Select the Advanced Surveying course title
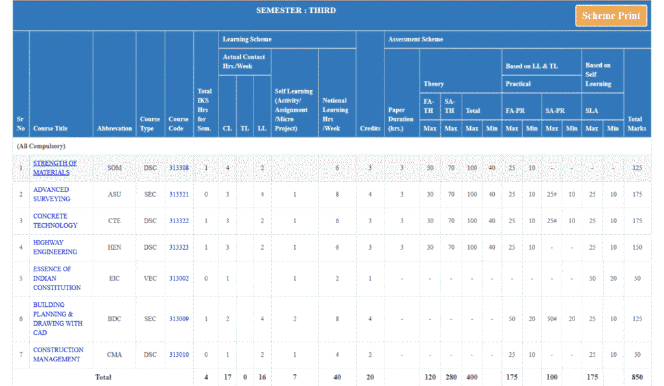 coord(51,194)
